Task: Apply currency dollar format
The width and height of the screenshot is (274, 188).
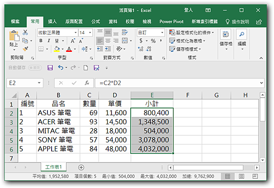Action: (x=141, y=41)
